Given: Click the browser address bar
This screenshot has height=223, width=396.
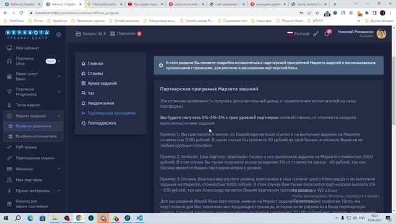Looking at the screenshot, I should (161, 13).
